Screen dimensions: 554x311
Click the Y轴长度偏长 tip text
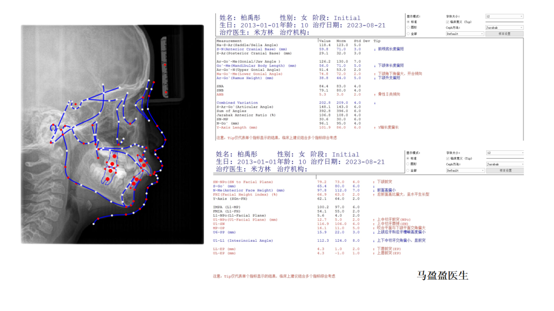coord(388,128)
